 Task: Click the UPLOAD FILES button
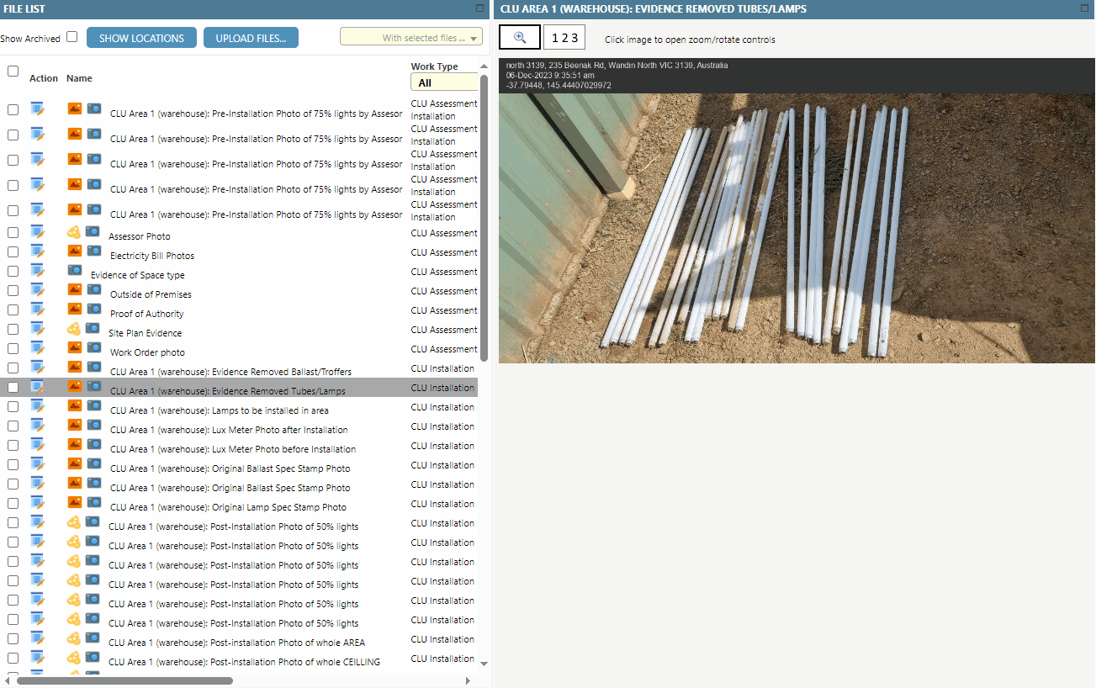point(251,38)
